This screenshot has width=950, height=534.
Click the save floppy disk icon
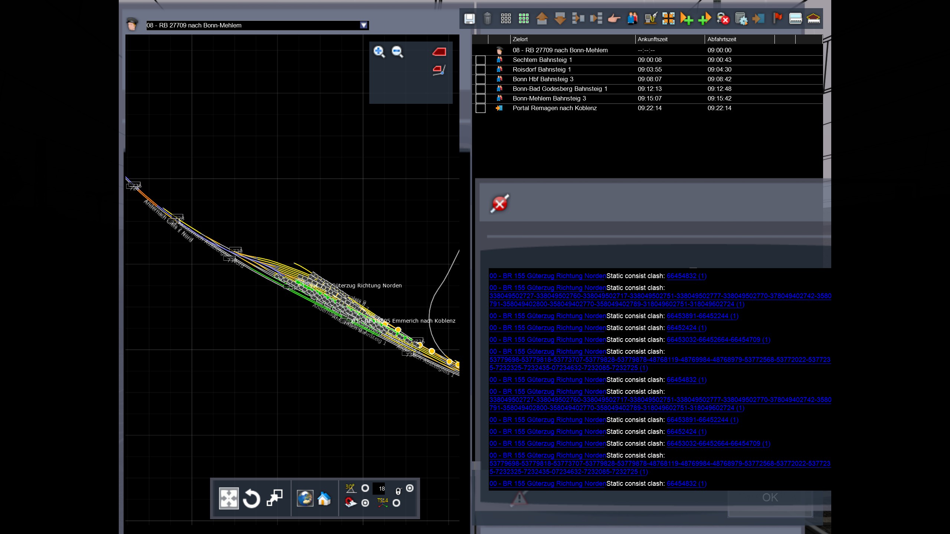(x=469, y=19)
